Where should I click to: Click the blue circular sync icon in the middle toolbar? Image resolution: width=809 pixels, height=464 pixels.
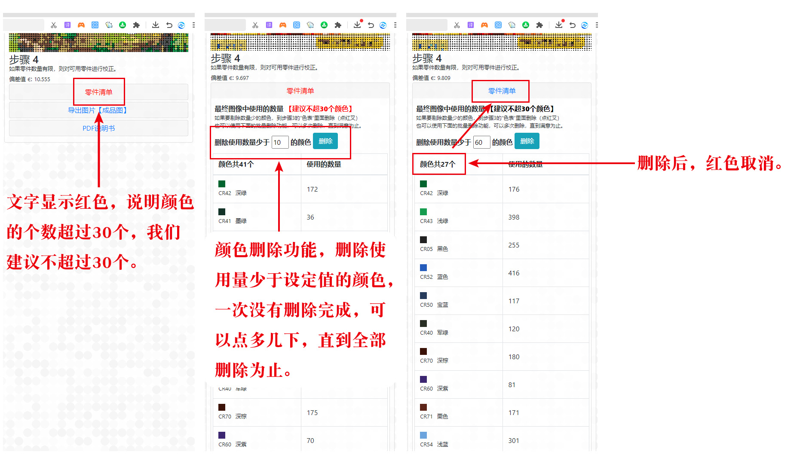383,25
